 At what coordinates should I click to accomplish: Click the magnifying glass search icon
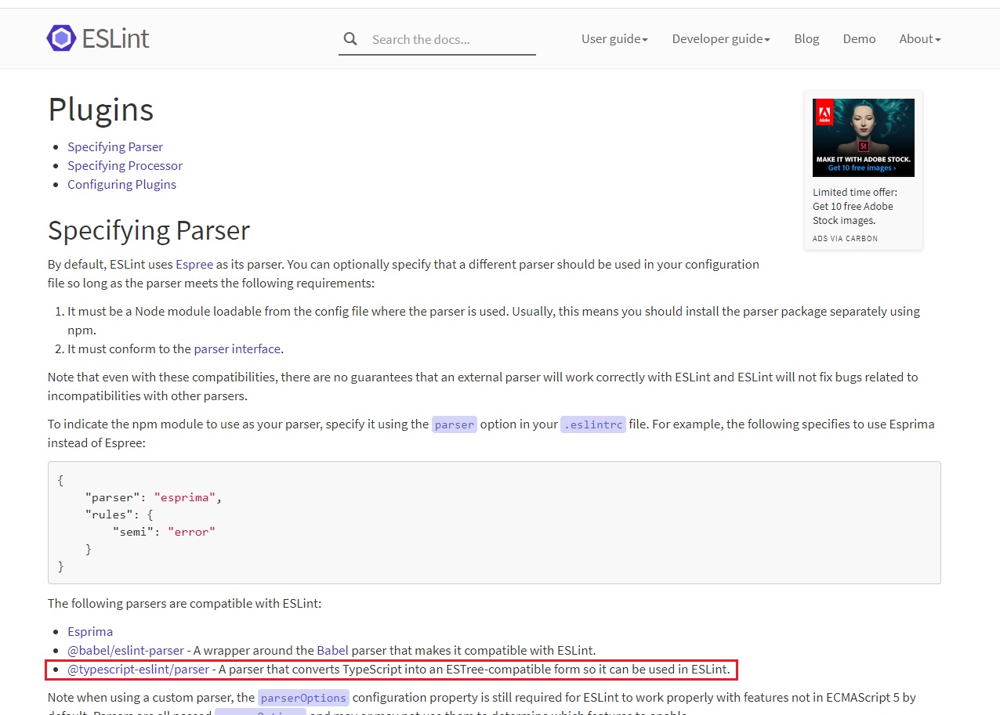point(350,39)
